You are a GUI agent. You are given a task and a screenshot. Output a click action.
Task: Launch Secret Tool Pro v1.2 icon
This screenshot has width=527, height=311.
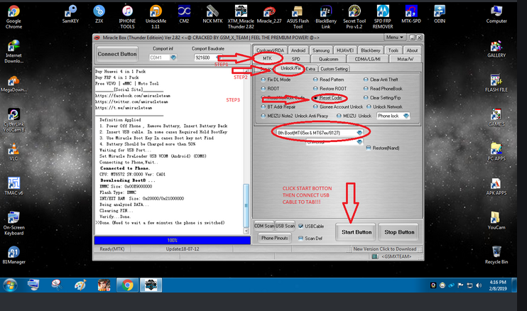[354, 17]
